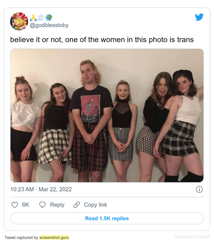The image size is (214, 248).
Task: Click the Tweet captured by caption
Action: click(21, 238)
